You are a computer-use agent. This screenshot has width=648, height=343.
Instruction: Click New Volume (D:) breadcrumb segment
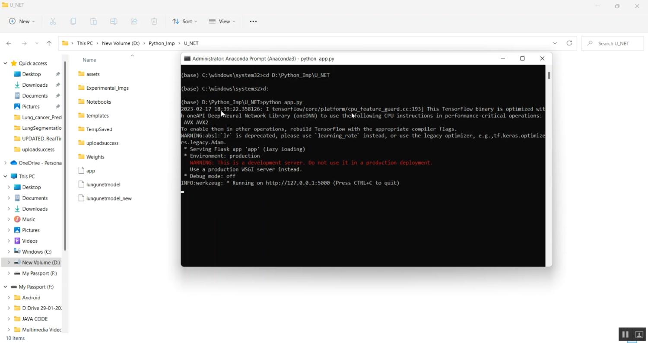coord(121,43)
